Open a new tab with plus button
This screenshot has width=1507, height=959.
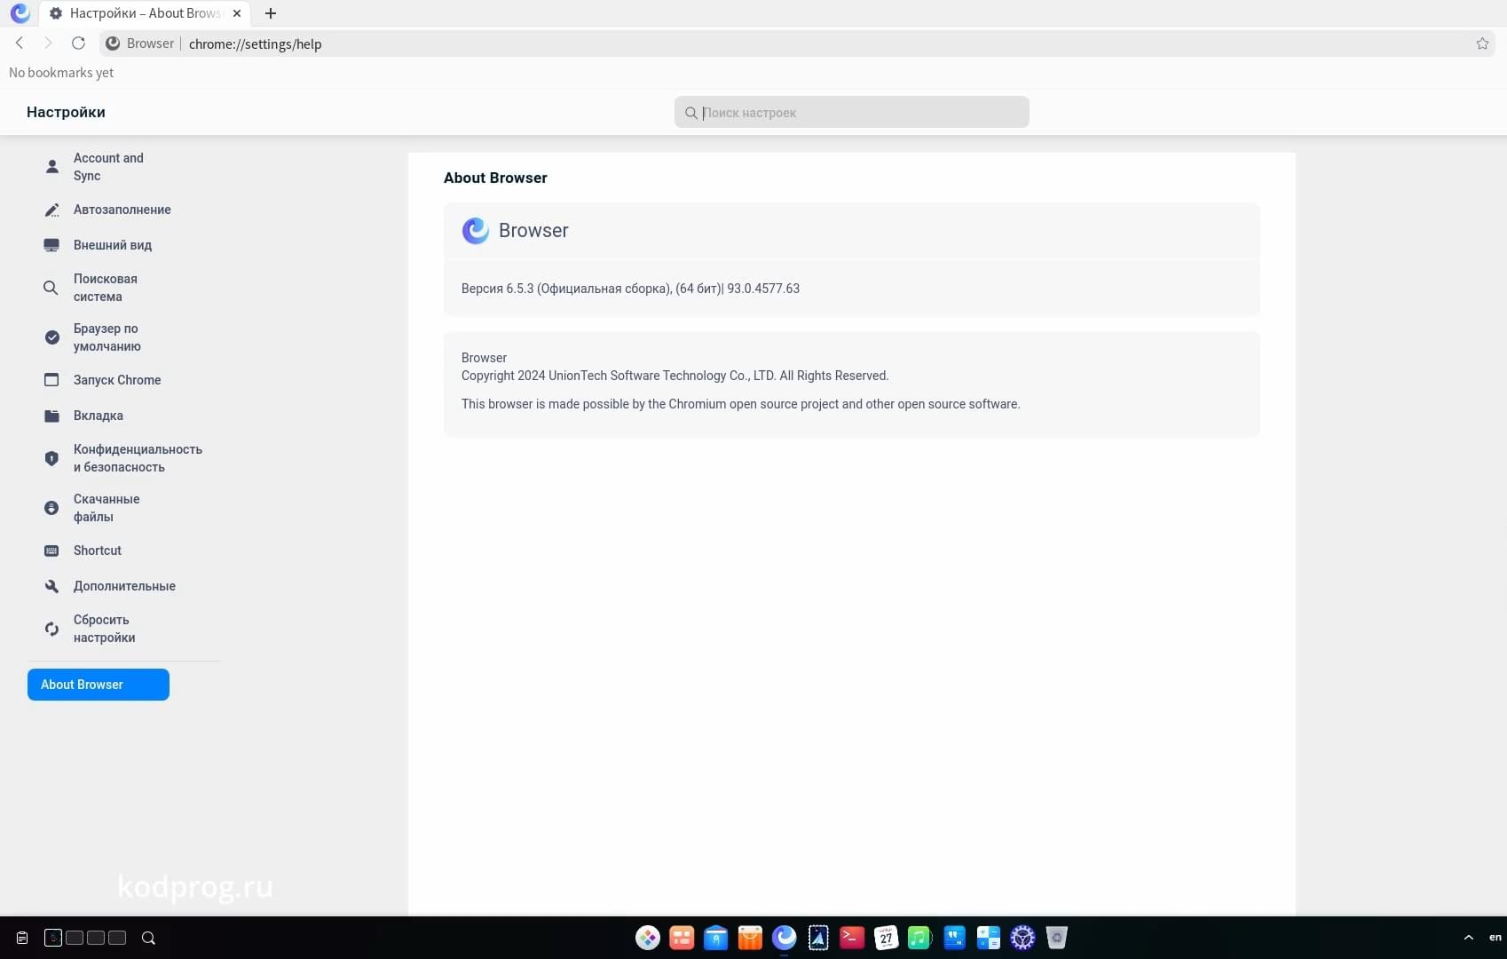271,13
